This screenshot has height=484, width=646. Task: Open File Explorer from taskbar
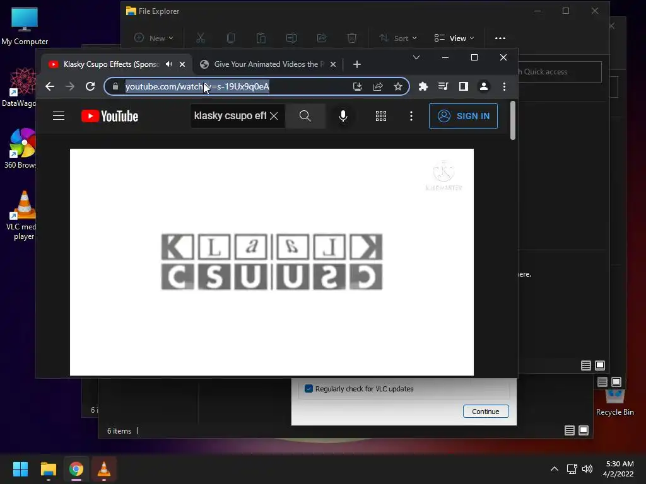click(x=48, y=469)
